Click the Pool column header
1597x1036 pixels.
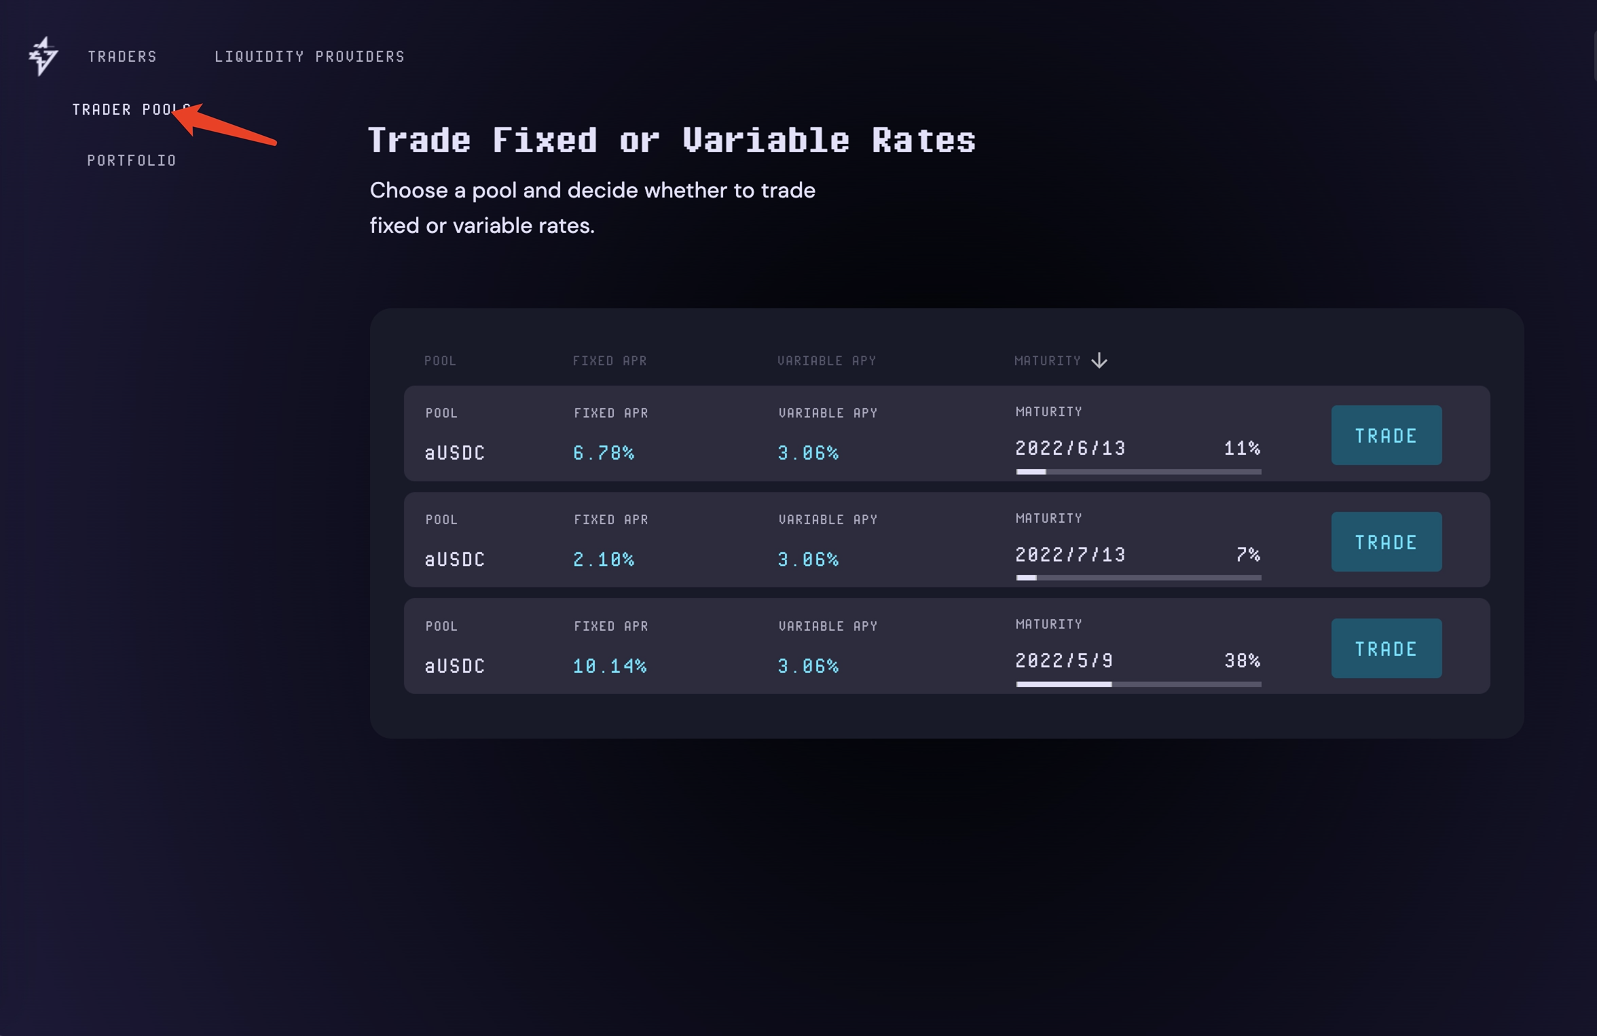click(440, 360)
